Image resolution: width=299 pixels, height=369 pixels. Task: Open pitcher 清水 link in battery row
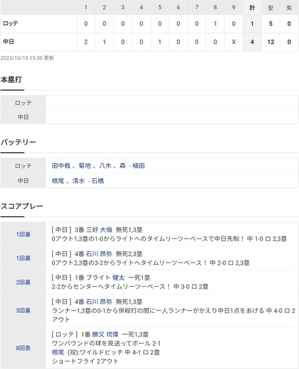click(78, 181)
